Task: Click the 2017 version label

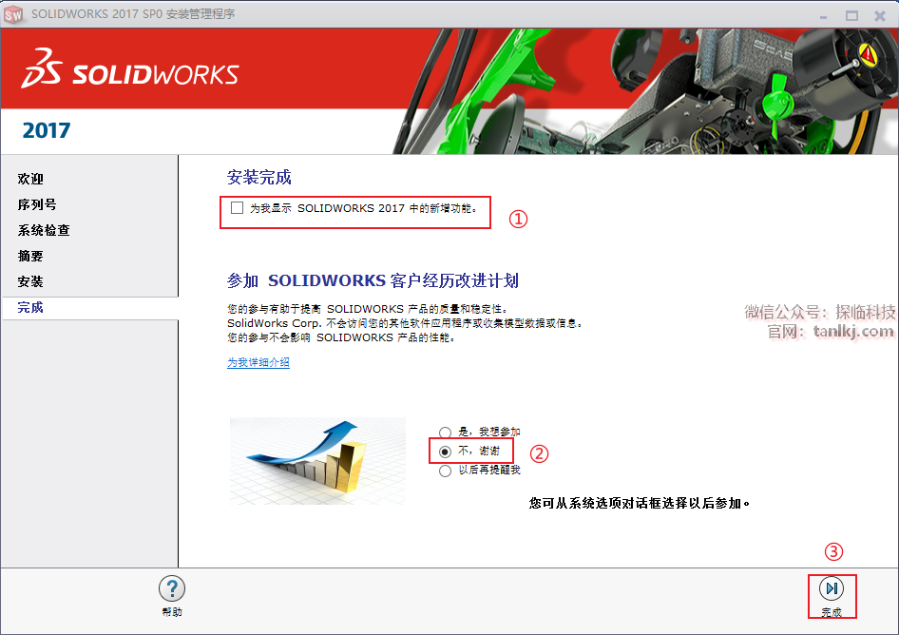Action: (x=47, y=131)
